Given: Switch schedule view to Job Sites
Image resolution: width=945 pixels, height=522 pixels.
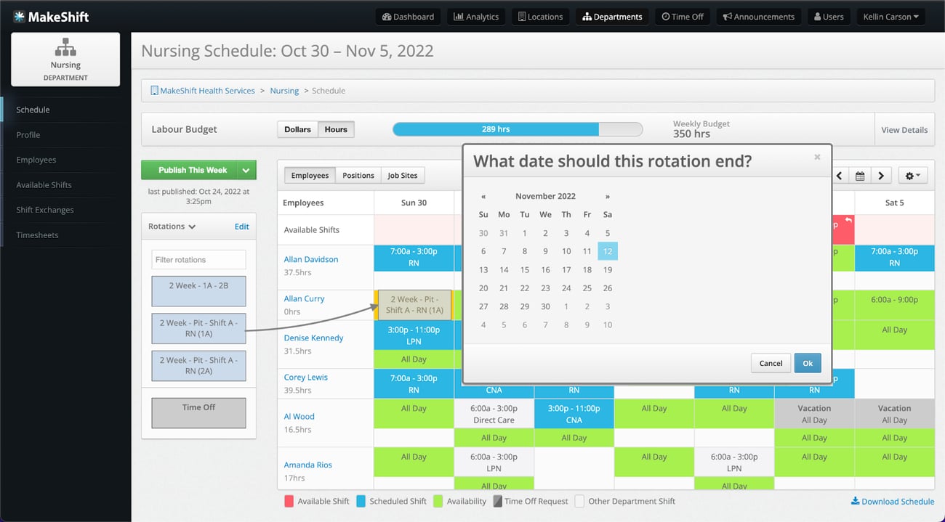Looking at the screenshot, I should coord(402,175).
